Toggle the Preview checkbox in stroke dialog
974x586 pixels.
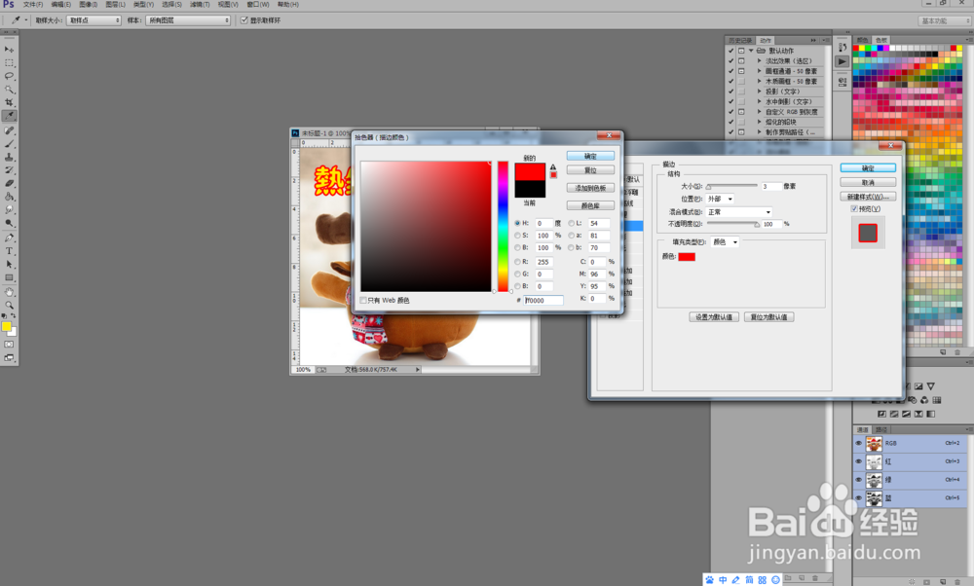pos(854,209)
